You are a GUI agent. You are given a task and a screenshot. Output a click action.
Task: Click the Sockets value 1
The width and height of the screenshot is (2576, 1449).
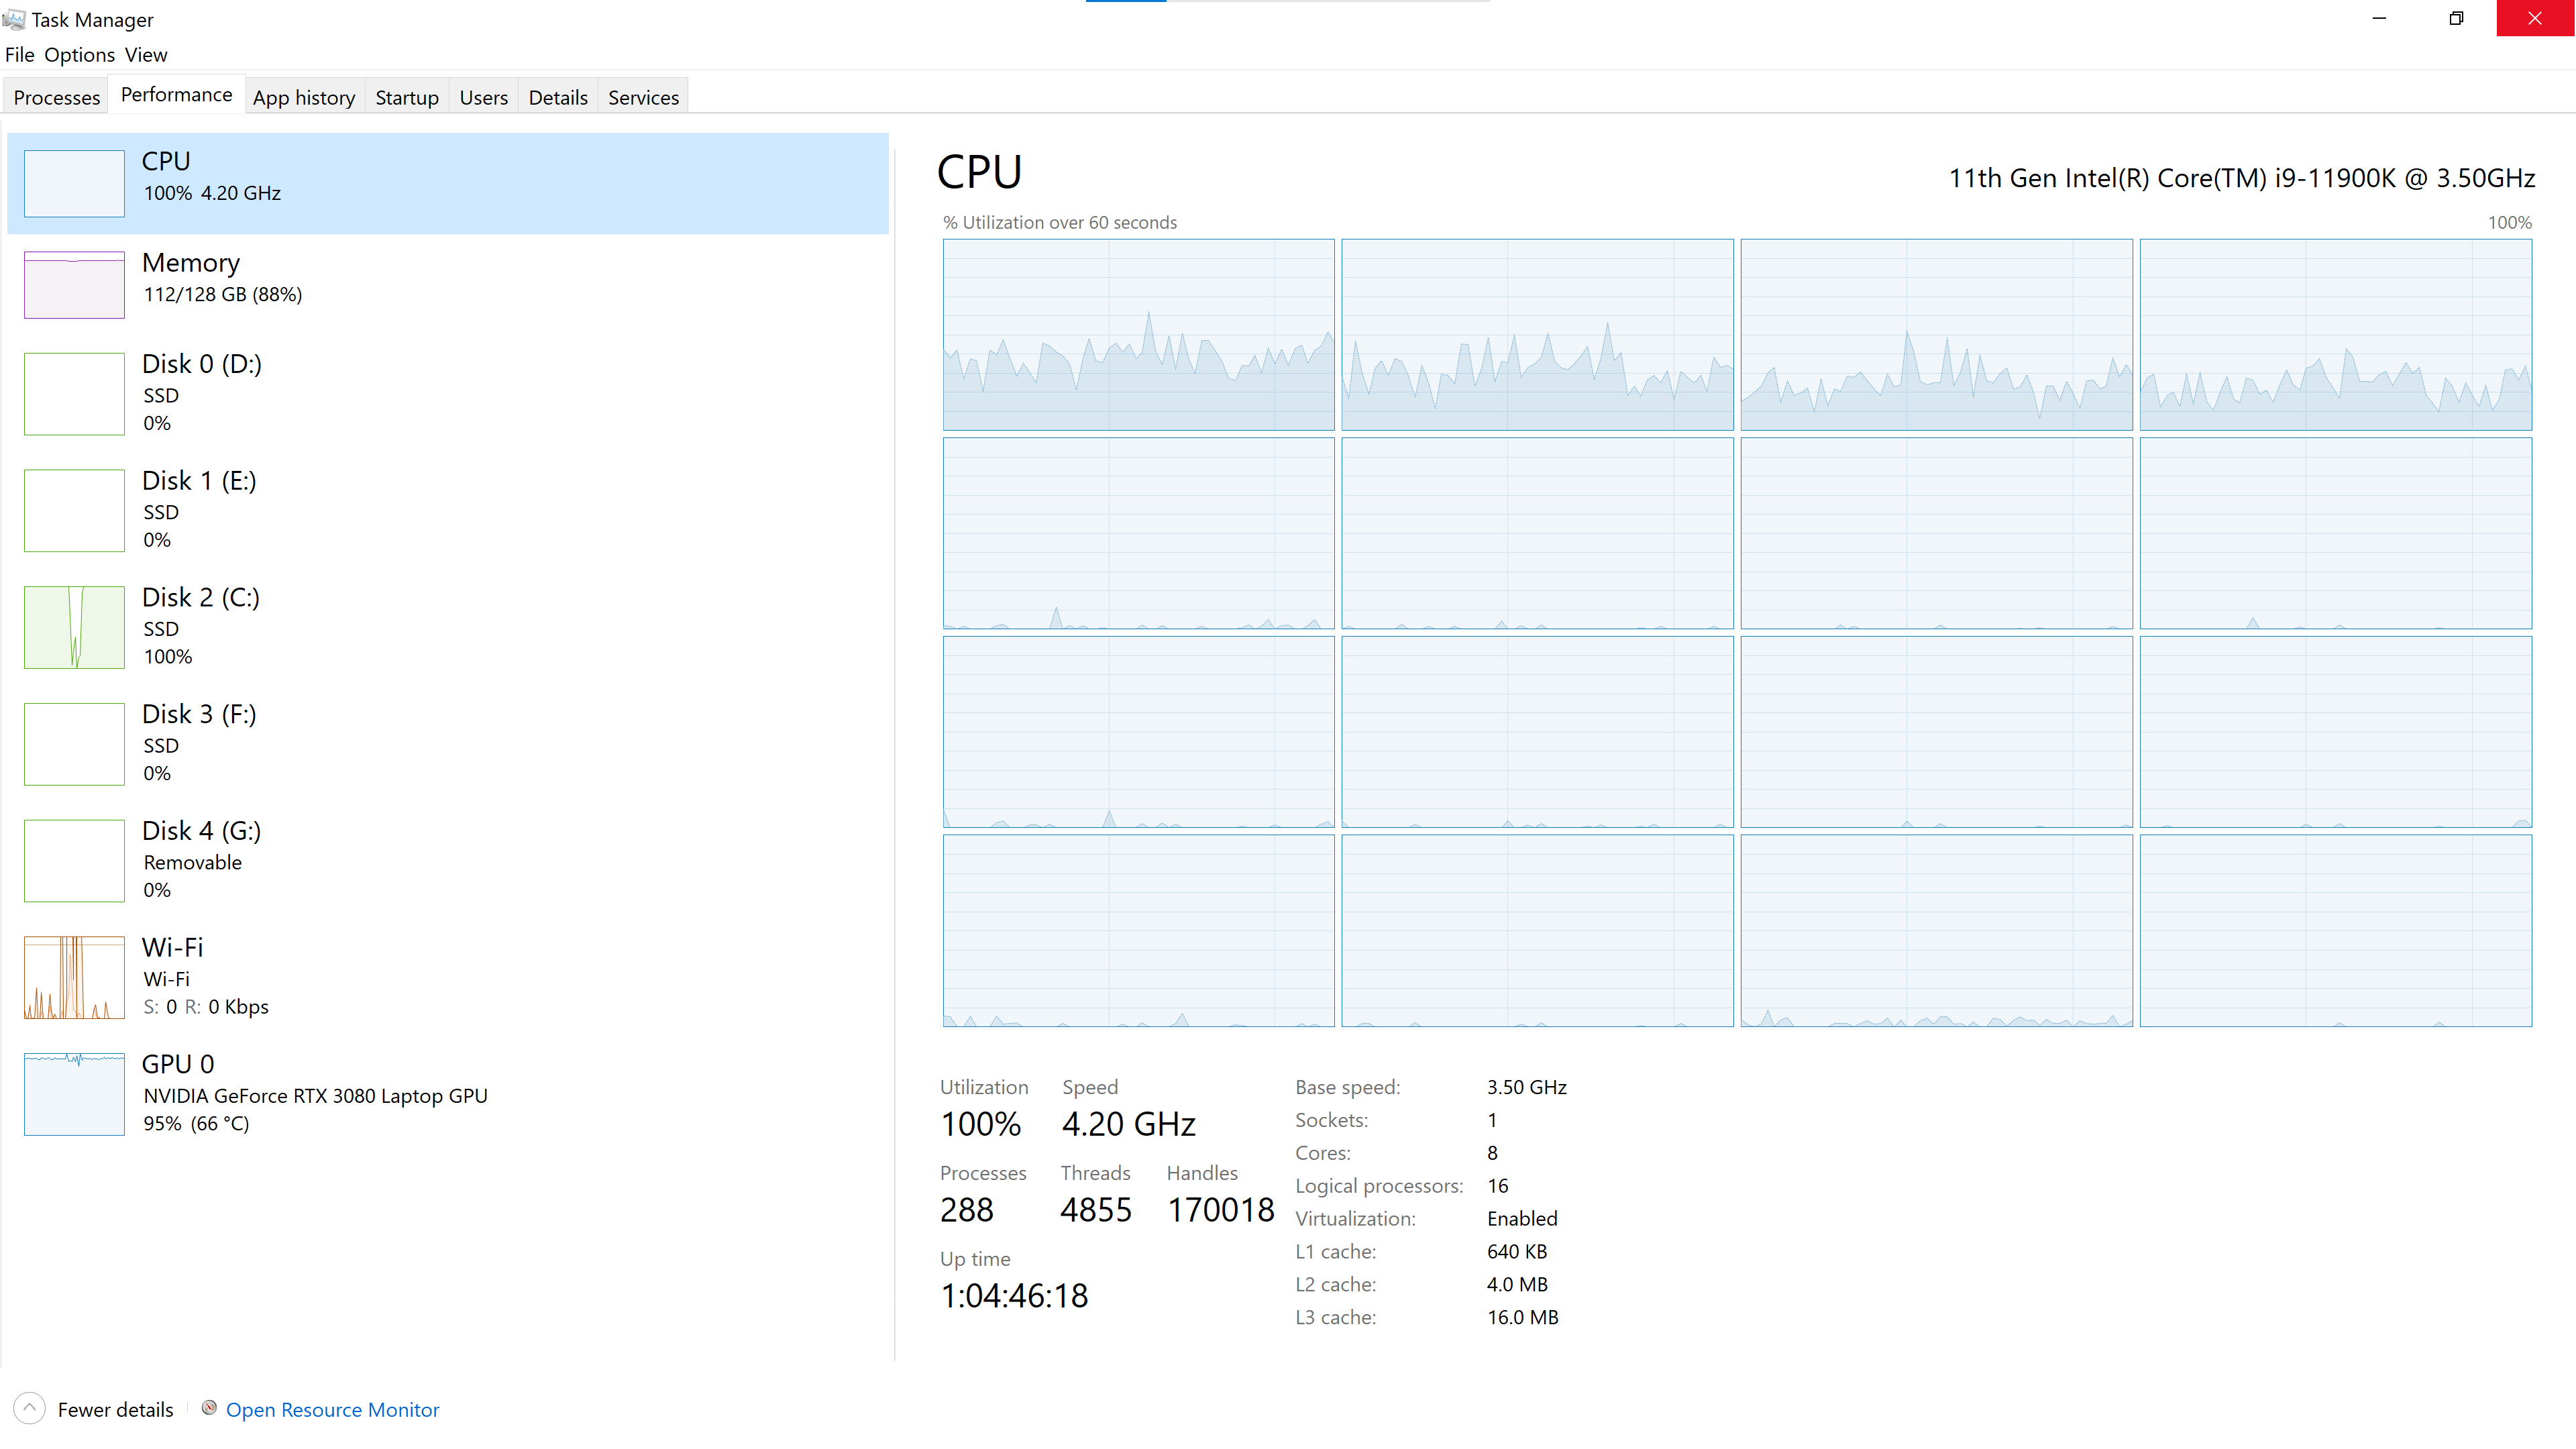point(1491,1120)
